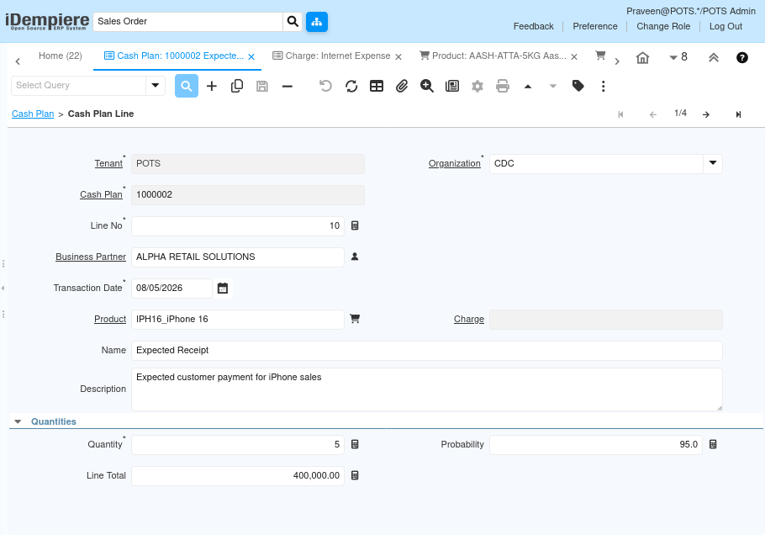This screenshot has height=535, width=765.
Task: Jump to first record arrow
Action: [x=620, y=114]
